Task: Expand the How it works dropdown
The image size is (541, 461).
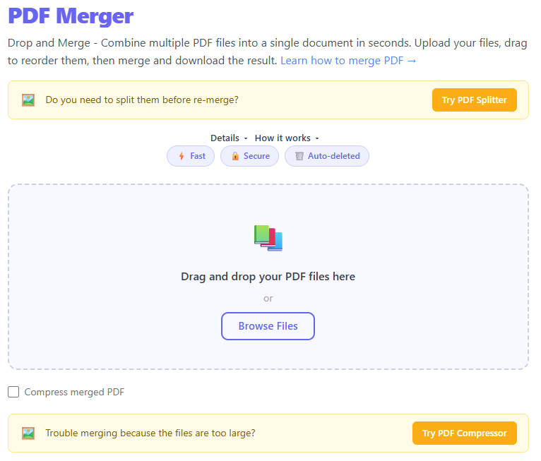Action: tap(287, 138)
